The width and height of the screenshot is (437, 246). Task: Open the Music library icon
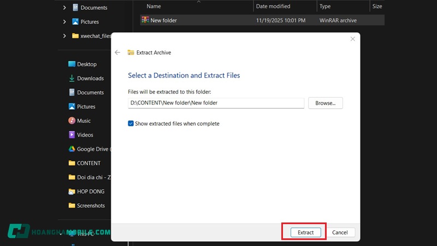(72, 121)
